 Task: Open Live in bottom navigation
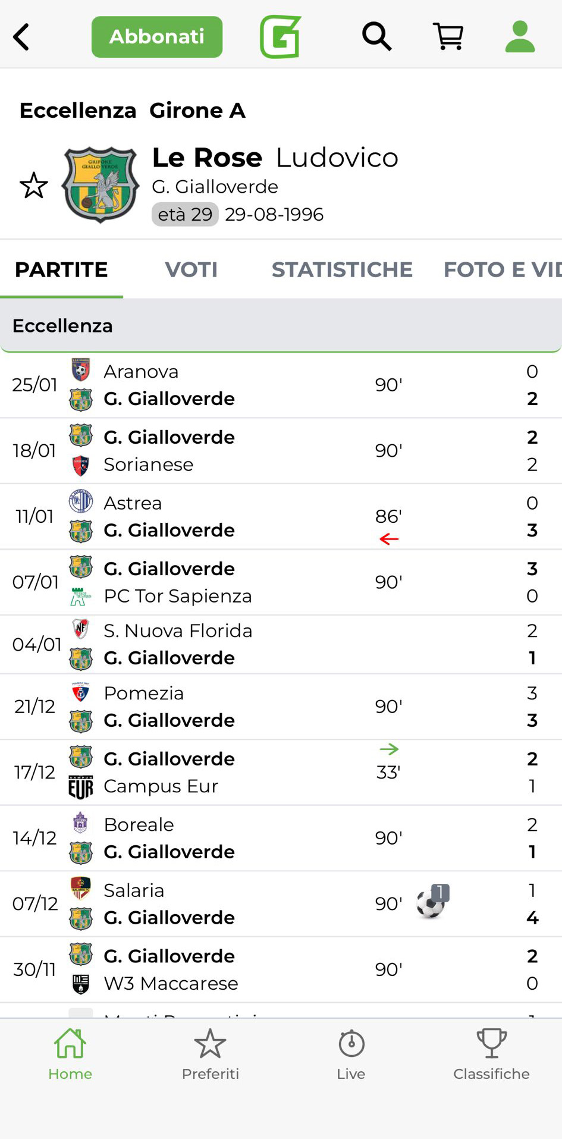click(351, 1054)
